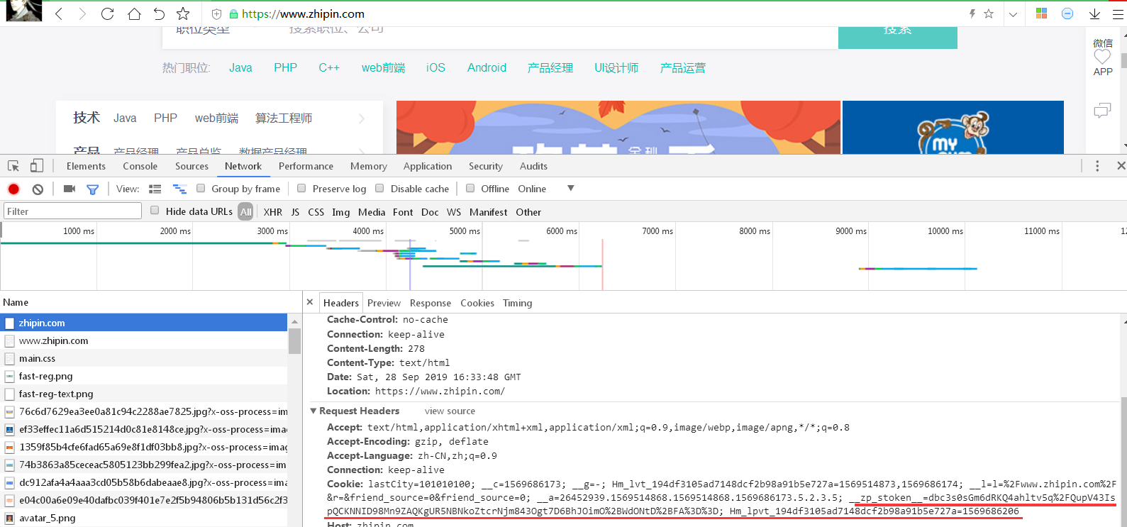
Task: Click the Java hot job link
Action: pyautogui.click(x=240, y=67)
